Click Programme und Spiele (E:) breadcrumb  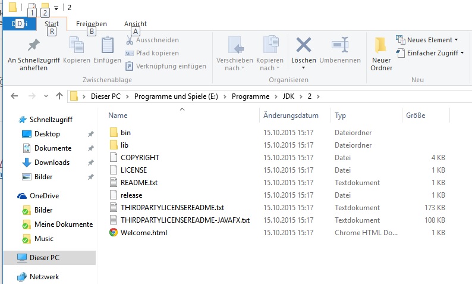pos(176,96)
